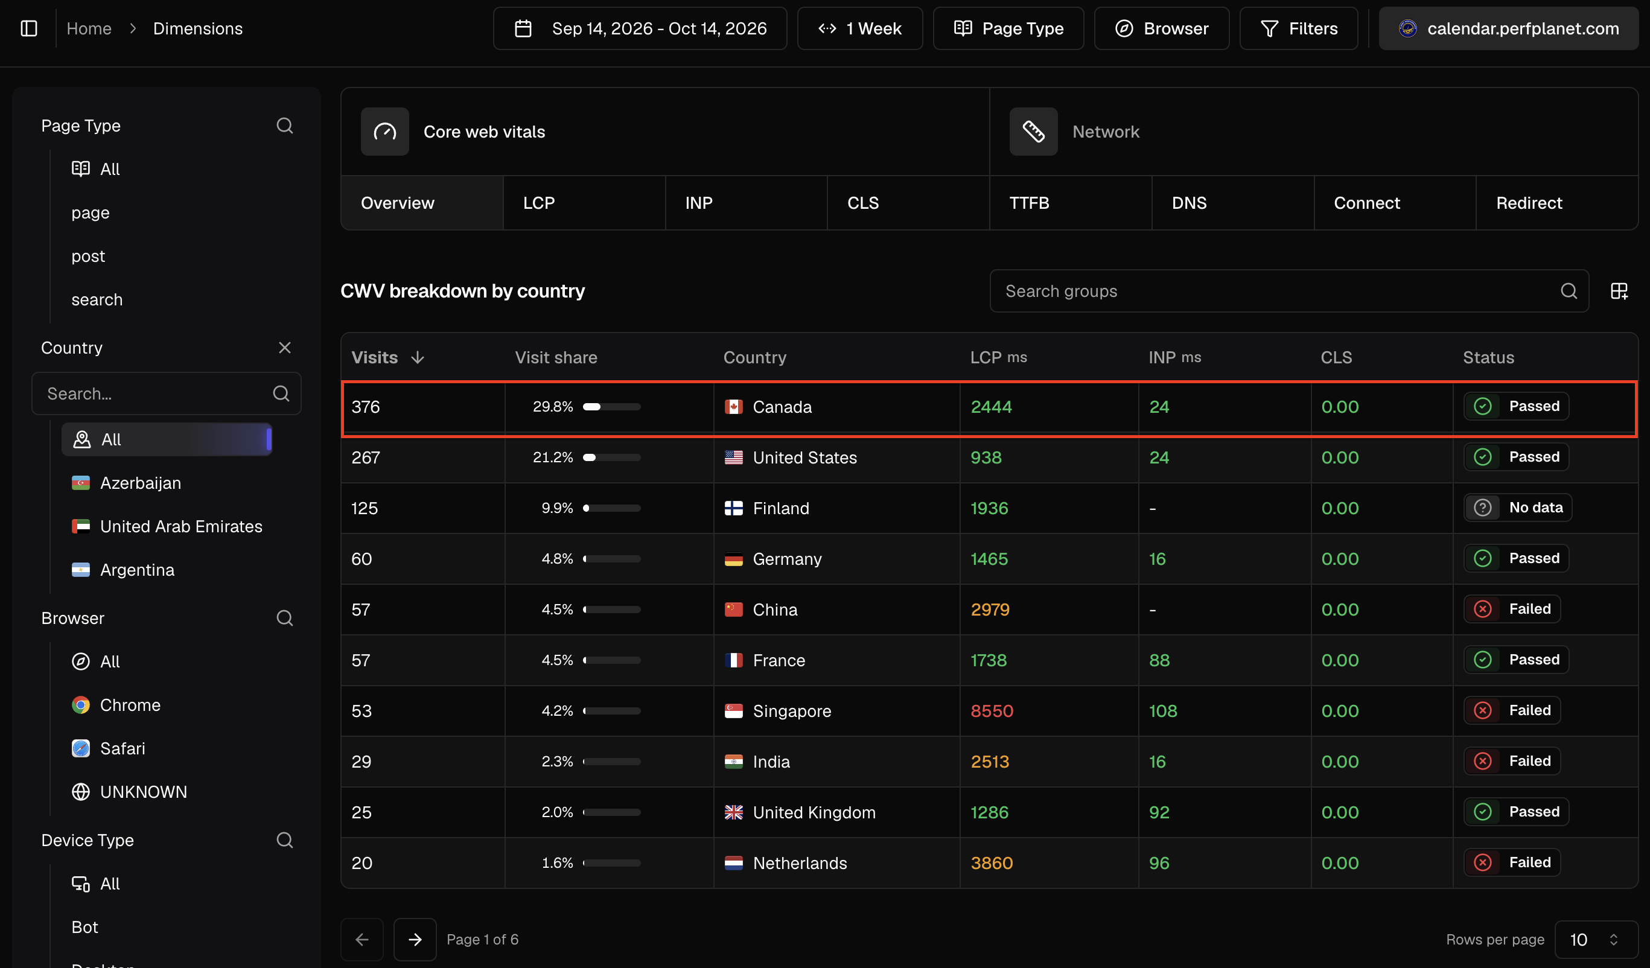Screen dimensions: 1650x968
Task: Change Rows per page selector
Action: [x=1596, y=939]
